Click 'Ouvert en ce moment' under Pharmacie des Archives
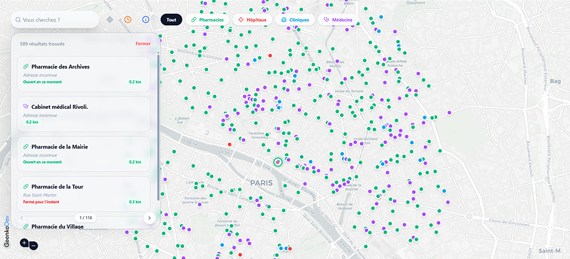 [x=42, y=82]
